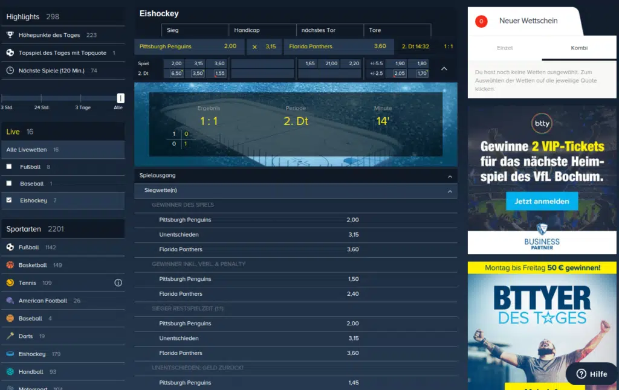Open Sportarten Eishockey 179 entry
This screenshot has width=619, height=390.
(x=63, y=354)
